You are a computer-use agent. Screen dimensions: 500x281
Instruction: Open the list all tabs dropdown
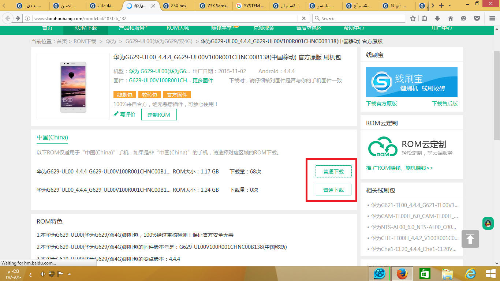[x=450, y=5]
